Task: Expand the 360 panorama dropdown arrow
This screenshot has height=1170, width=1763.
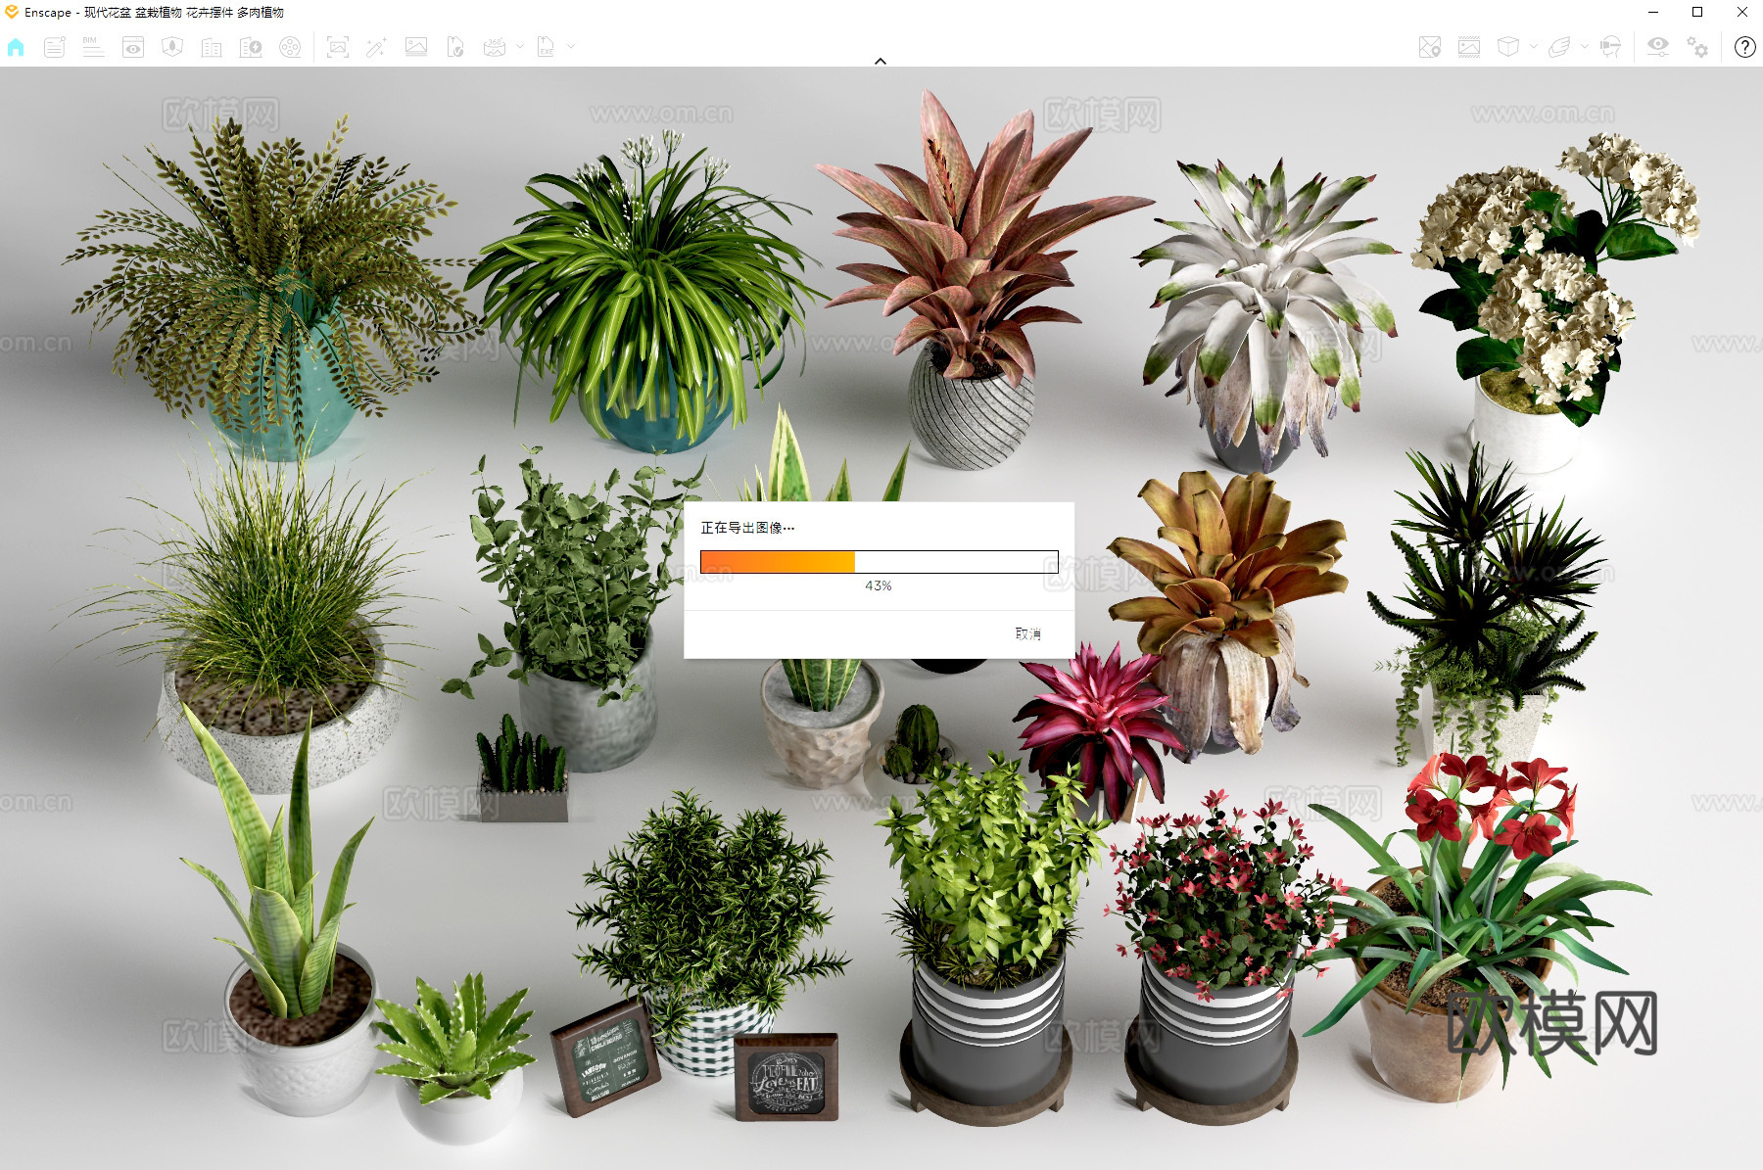Action: click(520, 46)
